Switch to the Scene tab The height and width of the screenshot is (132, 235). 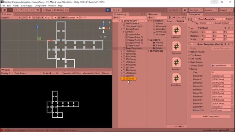pos(6,14)
